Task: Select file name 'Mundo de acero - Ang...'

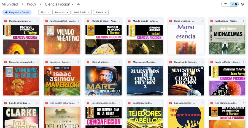Action: (104, 21)
